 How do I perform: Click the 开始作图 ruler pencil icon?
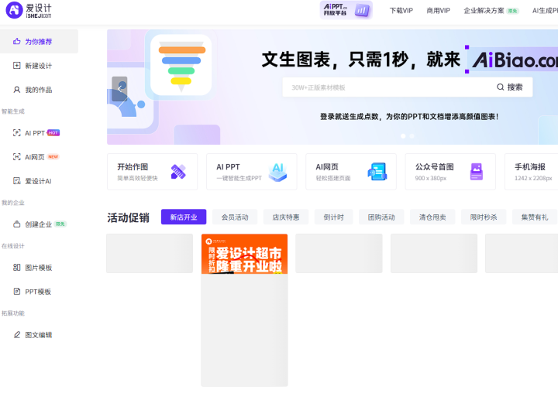[x=178, y=172]
